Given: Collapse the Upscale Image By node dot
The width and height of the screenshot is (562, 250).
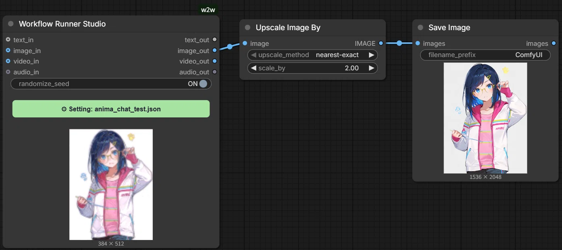Looking at the screenshot, I should (248, 28).
